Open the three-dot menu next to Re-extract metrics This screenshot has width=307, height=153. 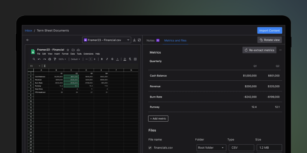281,50
